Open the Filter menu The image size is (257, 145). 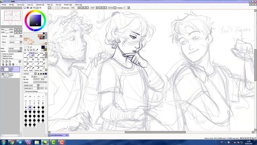click(x=50, y=5)
